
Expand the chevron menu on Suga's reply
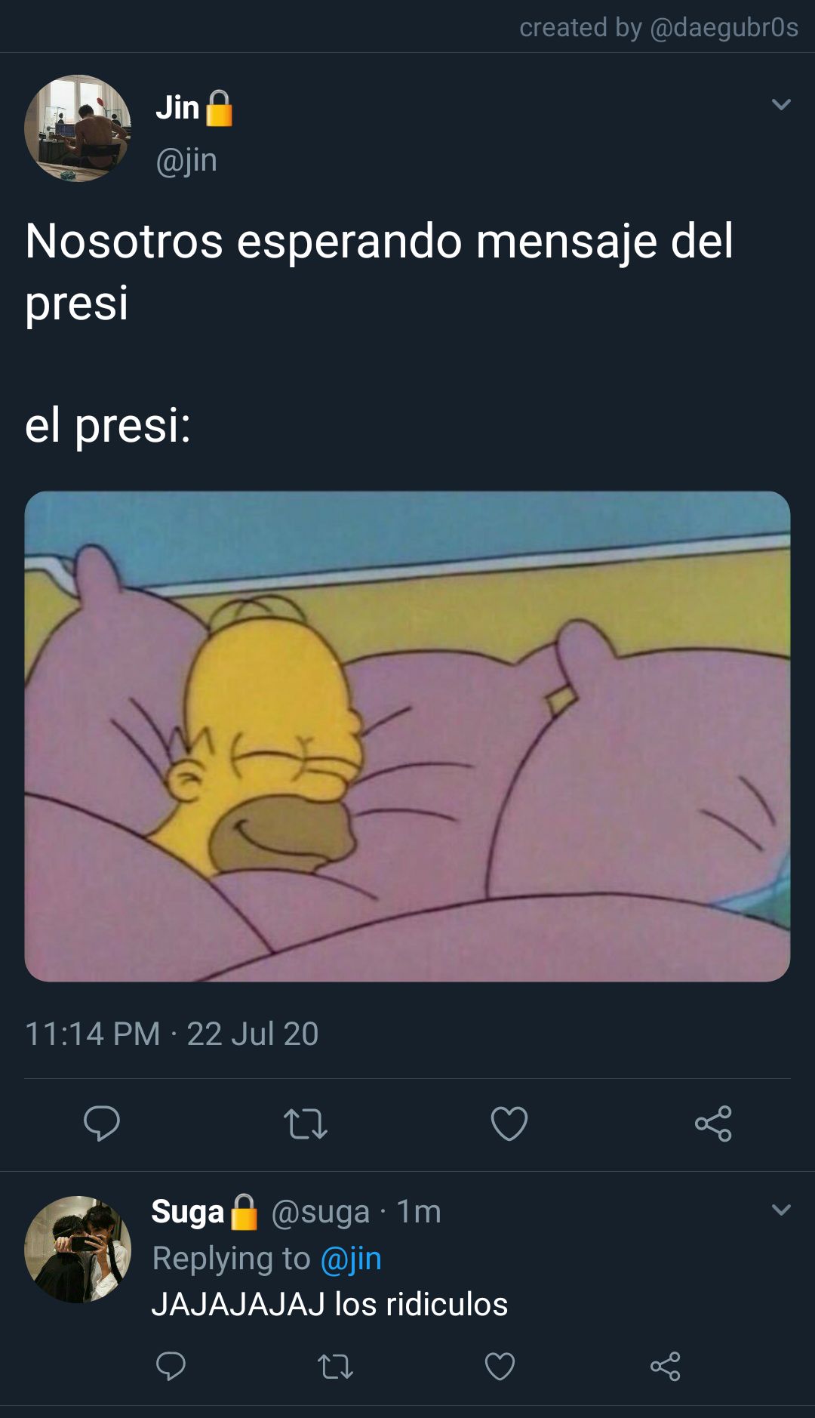tap(782, 1210)
